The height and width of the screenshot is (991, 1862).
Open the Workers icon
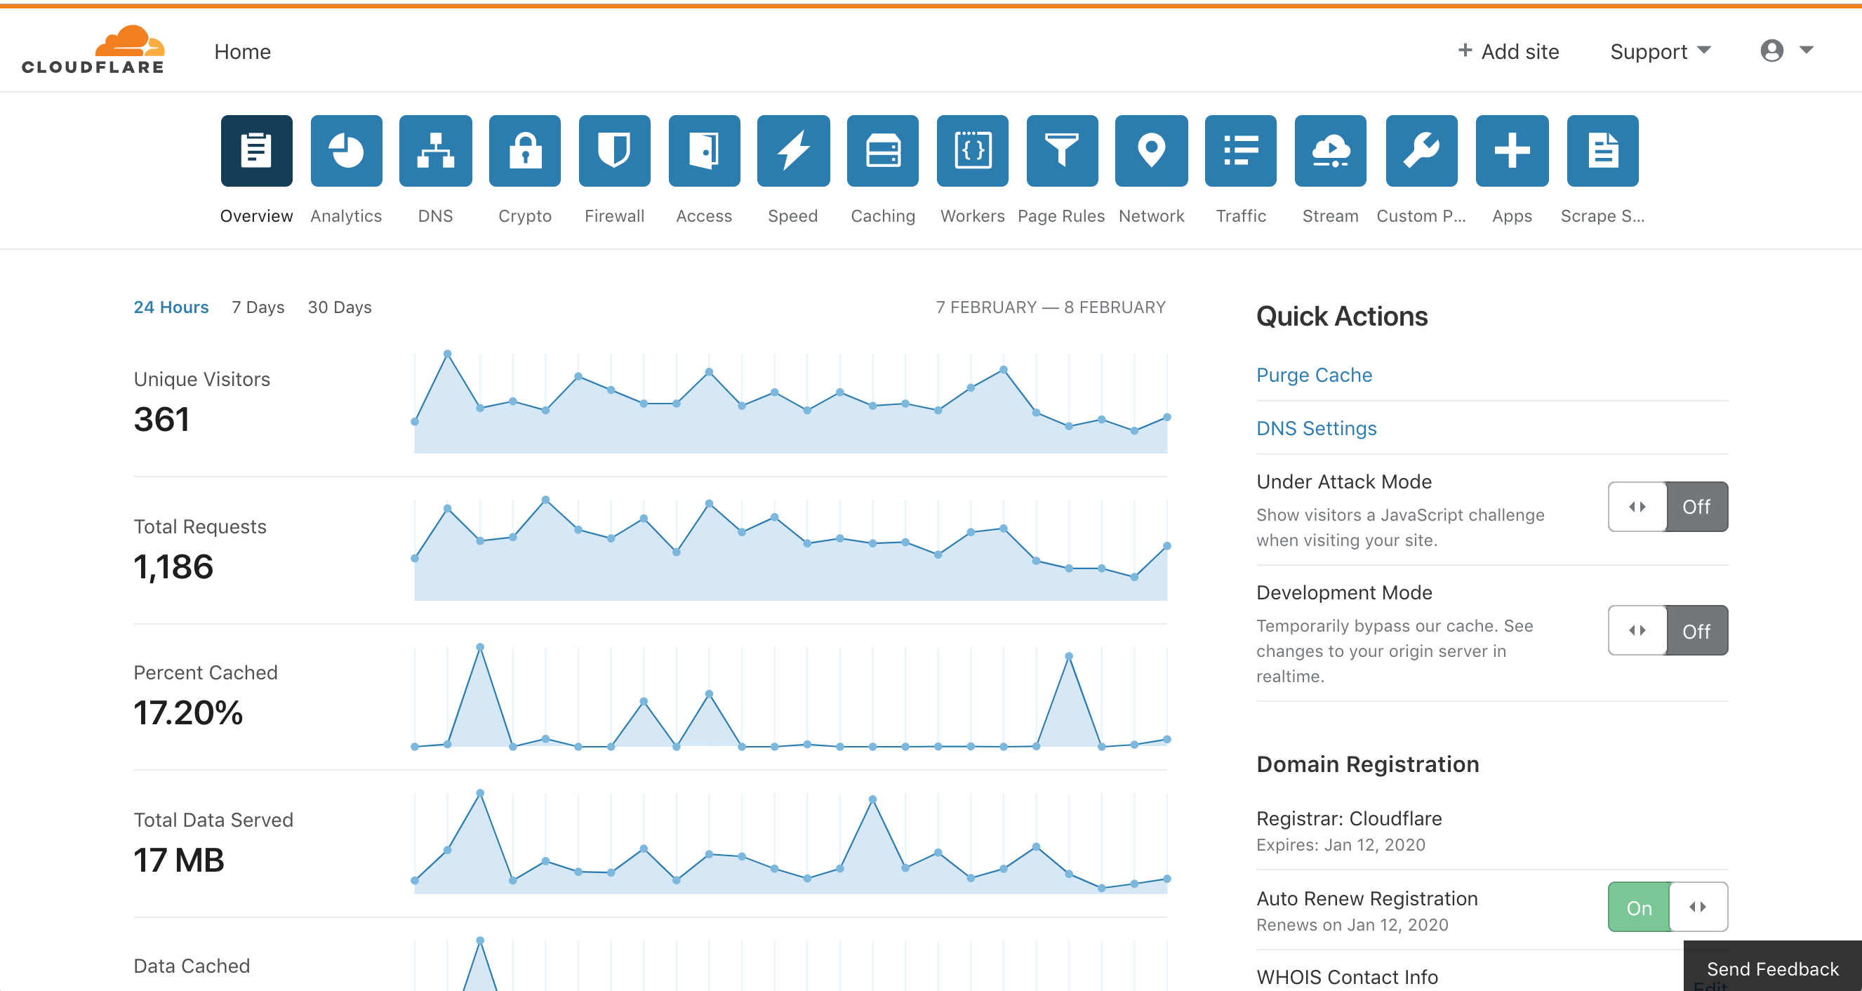tap(971, 150)
